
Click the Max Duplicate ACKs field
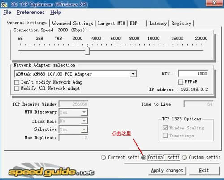pos(73,137)
